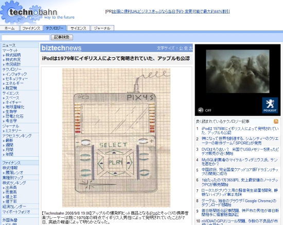The width and height of the screenshot is (283, 225).
Task: Open 株式ランキング sidebar link
Action: [14, 183]
